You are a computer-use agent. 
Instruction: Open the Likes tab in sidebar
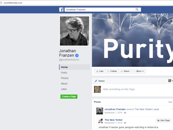[x=64, y=89]
